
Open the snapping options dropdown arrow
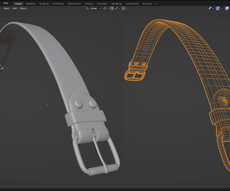(x=119, y=8)
